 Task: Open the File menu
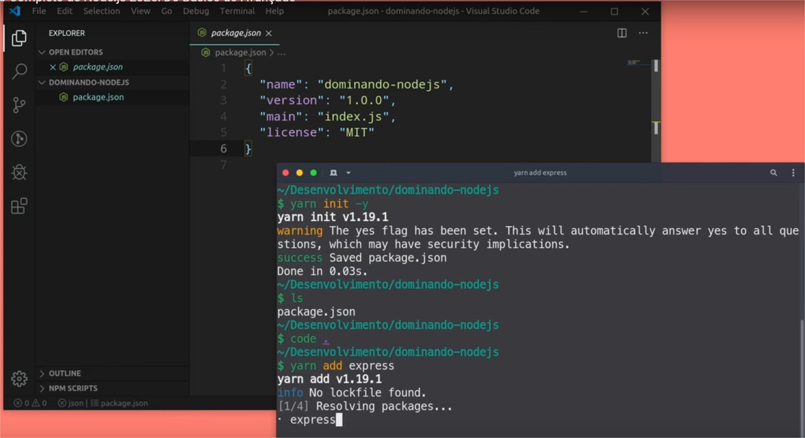(x=38, y=11)
